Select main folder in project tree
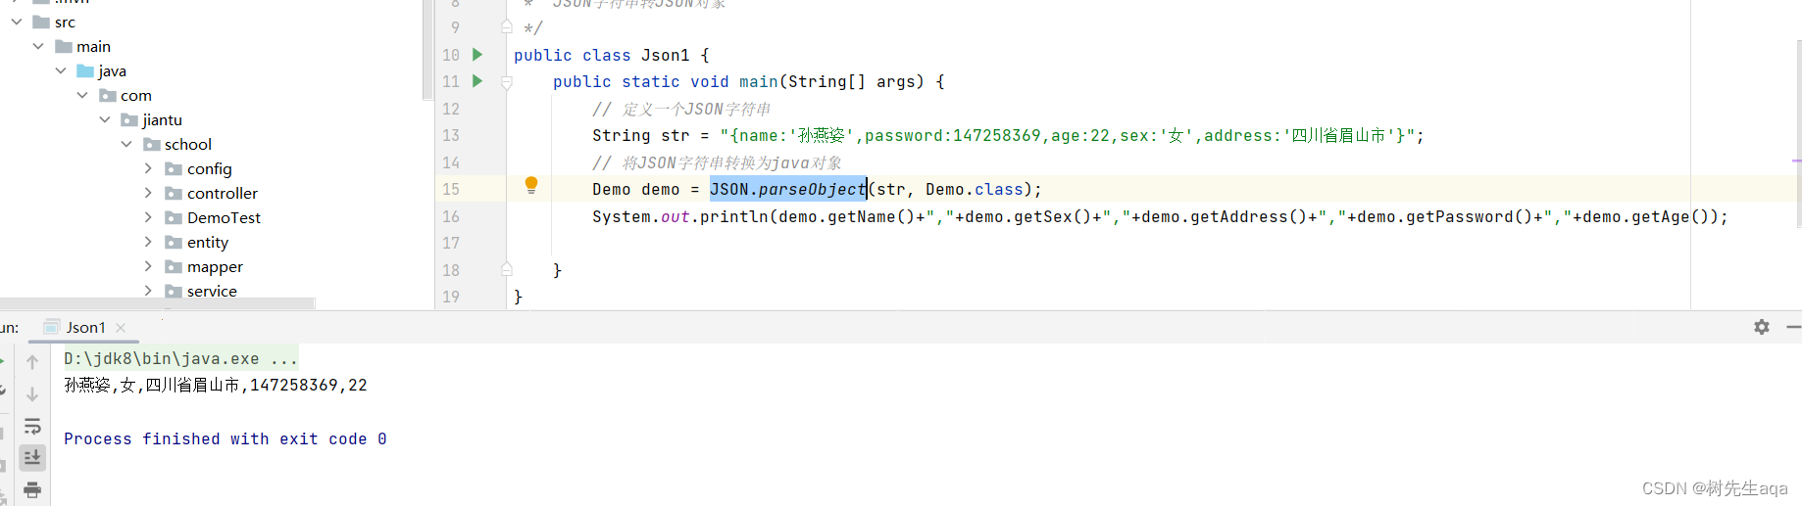The image size is (1802, 506). (x=93, y=46)
